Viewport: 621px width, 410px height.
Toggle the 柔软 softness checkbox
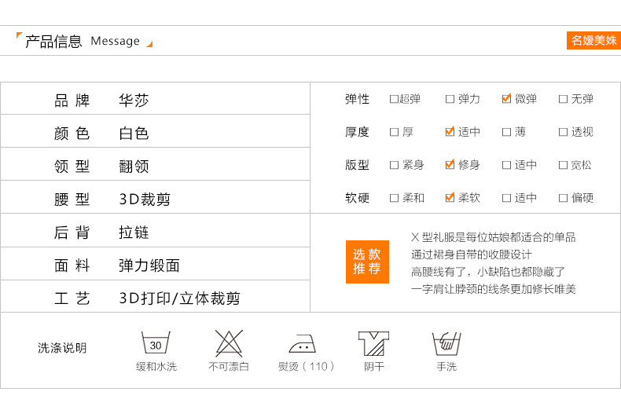click(450, 198)
